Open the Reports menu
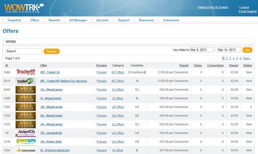This screenshot has height=154, width=258. (54, 20)
